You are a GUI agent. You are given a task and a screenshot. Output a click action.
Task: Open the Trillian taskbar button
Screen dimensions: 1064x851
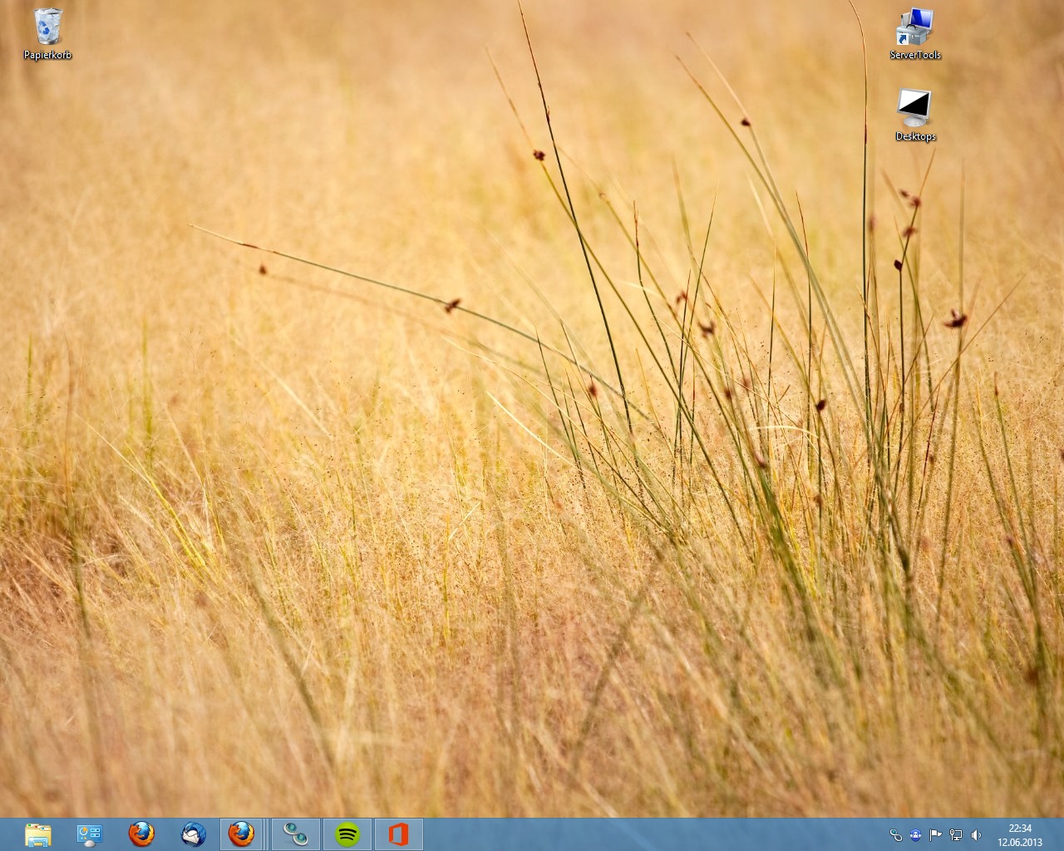295,834
